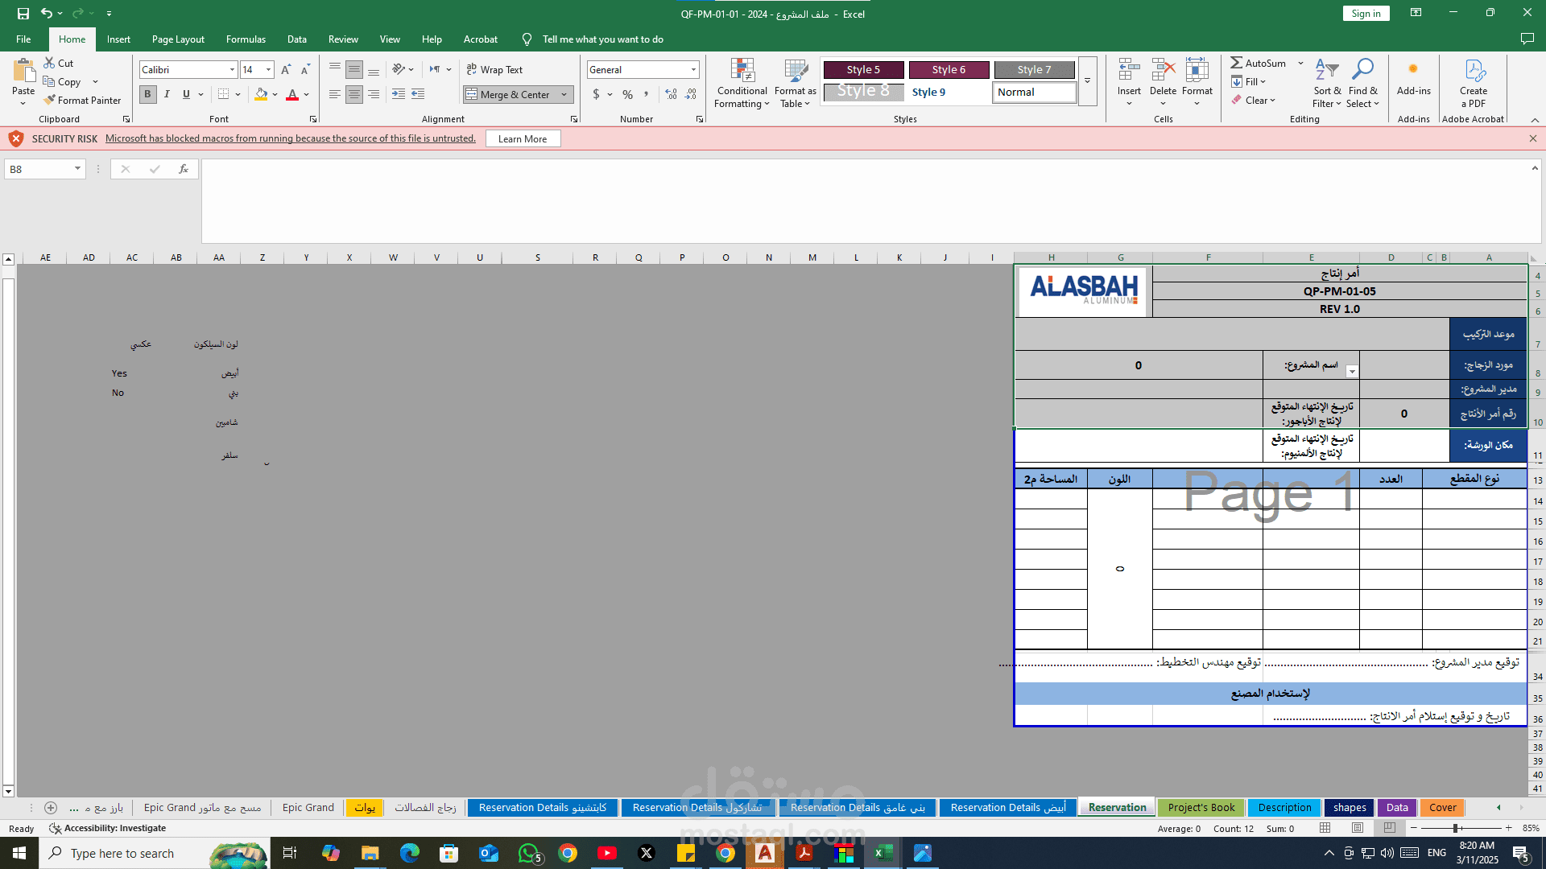Viewport: 1546px width, 869px height.
Task: Open Conditional Formatting menu
Action: tap(742, 84)
